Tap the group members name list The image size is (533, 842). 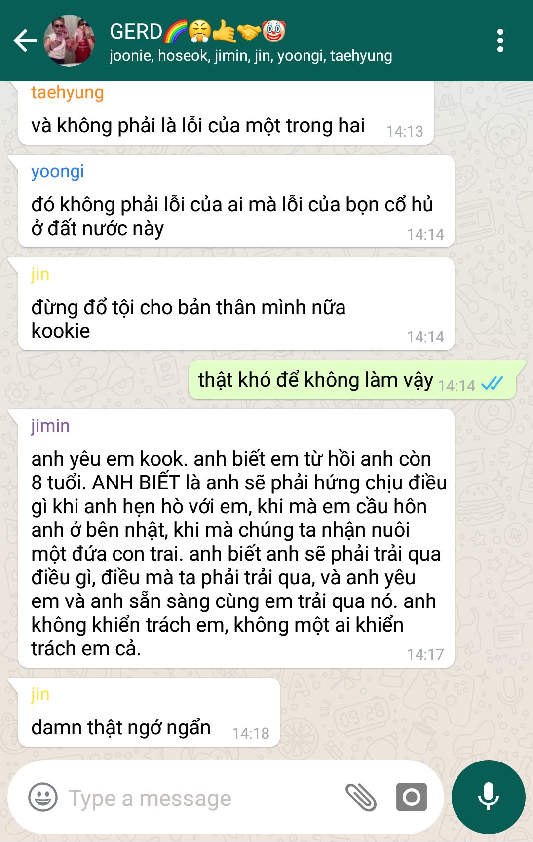click(251, 56)
